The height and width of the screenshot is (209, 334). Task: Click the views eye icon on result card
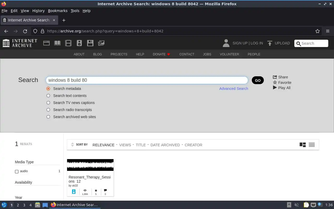coord(85,190)
